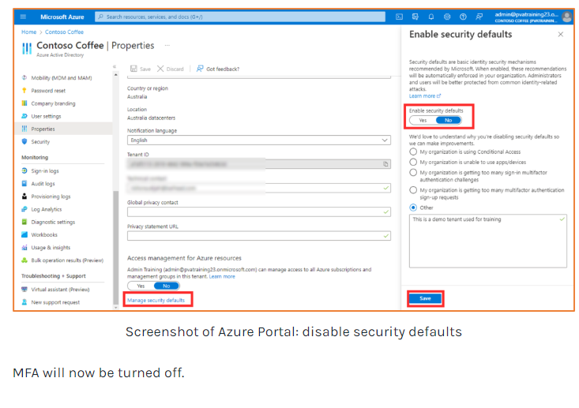The height and width of the screenshot is (408, 579).
Task: Click Manage security defaults link
Action: pyautogui.click(x=156, y=300)
